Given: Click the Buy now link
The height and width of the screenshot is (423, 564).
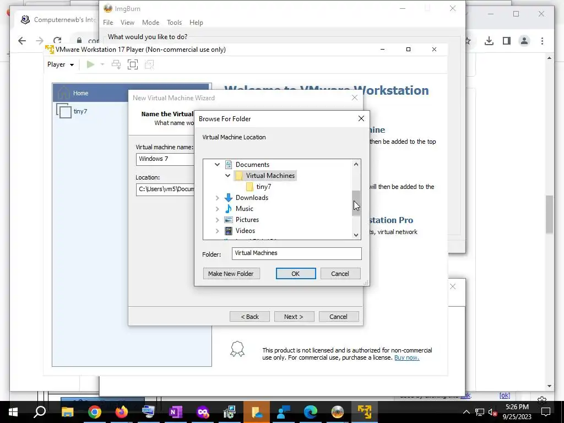Looking at the screenshot, I should pyautogui.click(x=407, y=357).
